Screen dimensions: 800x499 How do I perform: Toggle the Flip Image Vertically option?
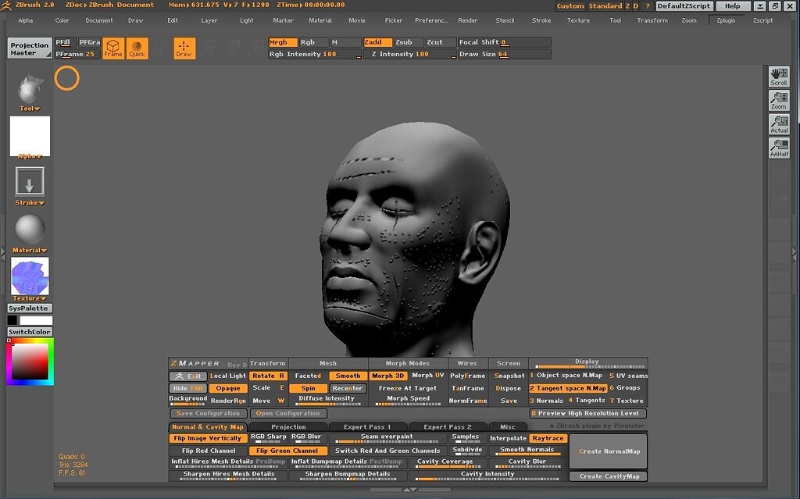tap(207, 438)
